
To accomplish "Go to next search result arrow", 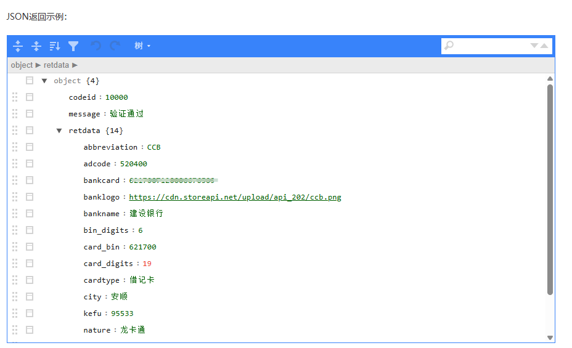I will tap(534, 46).
